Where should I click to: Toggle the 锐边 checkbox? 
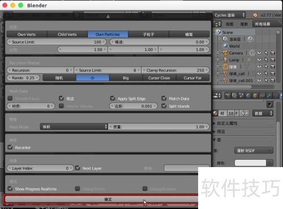coord(61,98)
